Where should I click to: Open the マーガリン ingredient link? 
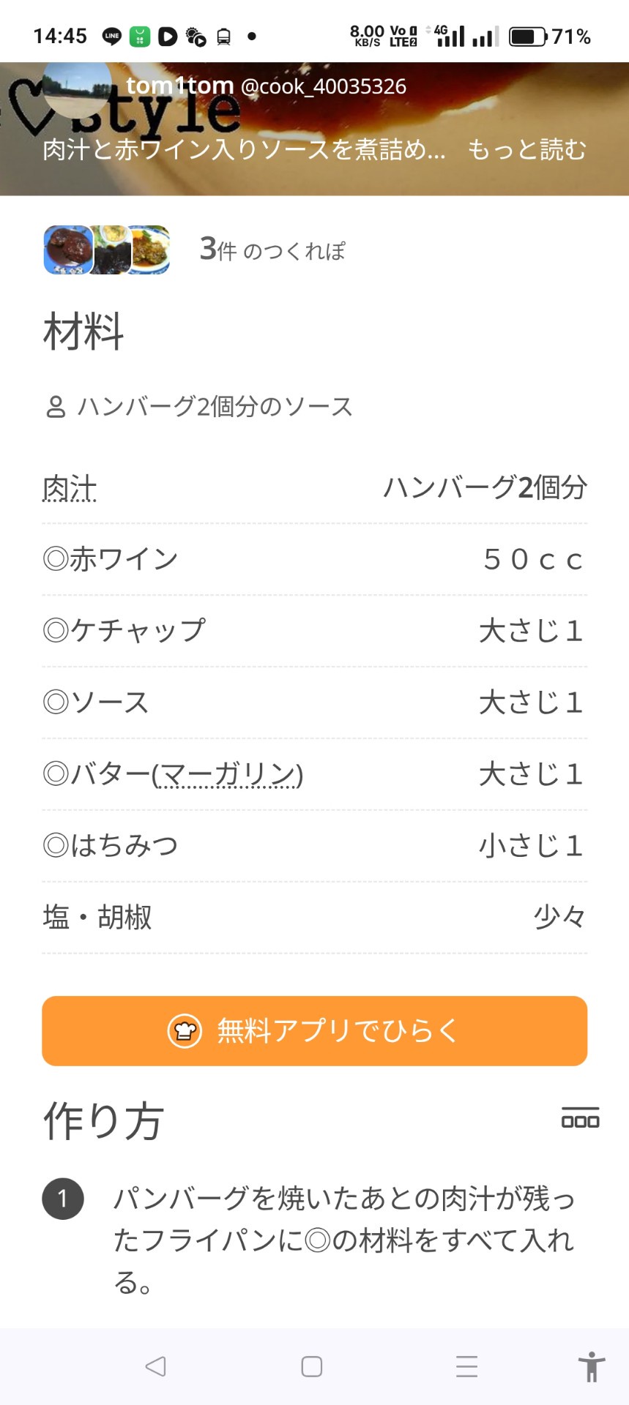(x=228, y=774)
